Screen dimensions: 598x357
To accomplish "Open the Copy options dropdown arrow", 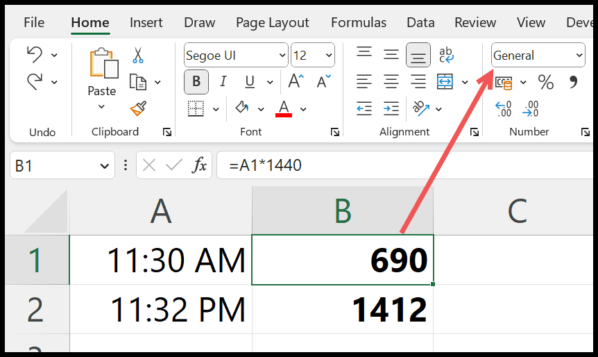I will [157, 82].
